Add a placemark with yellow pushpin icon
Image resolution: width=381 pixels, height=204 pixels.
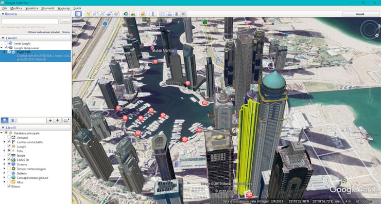pyautogui.click(x=88, y=14)
